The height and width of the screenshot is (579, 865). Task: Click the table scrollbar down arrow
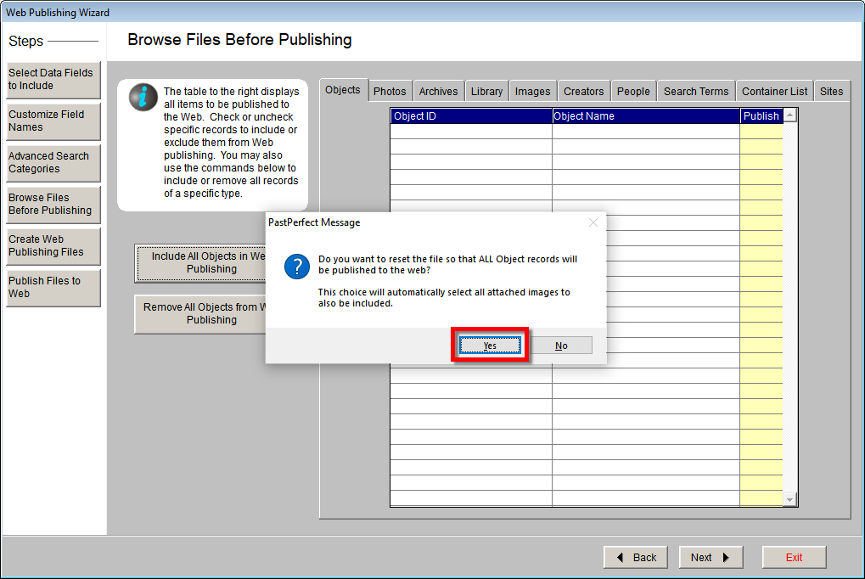click(x=790, y=499)
